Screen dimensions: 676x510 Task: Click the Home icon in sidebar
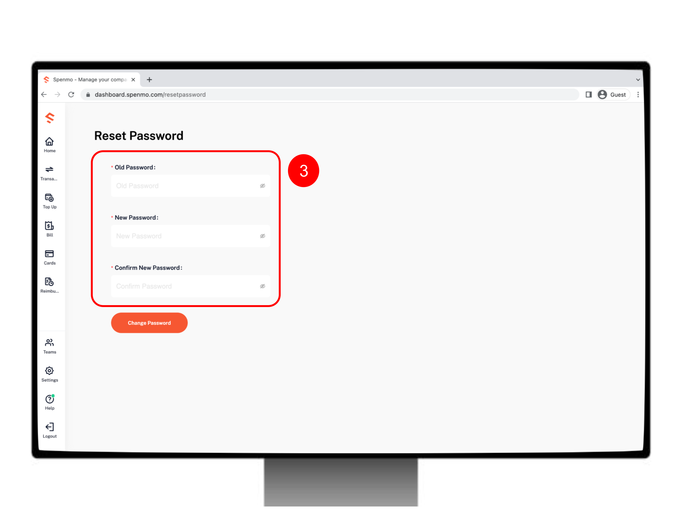49,141
